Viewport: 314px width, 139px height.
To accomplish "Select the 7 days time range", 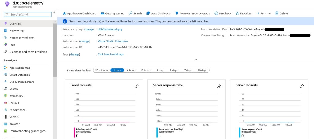I will 188,70.
